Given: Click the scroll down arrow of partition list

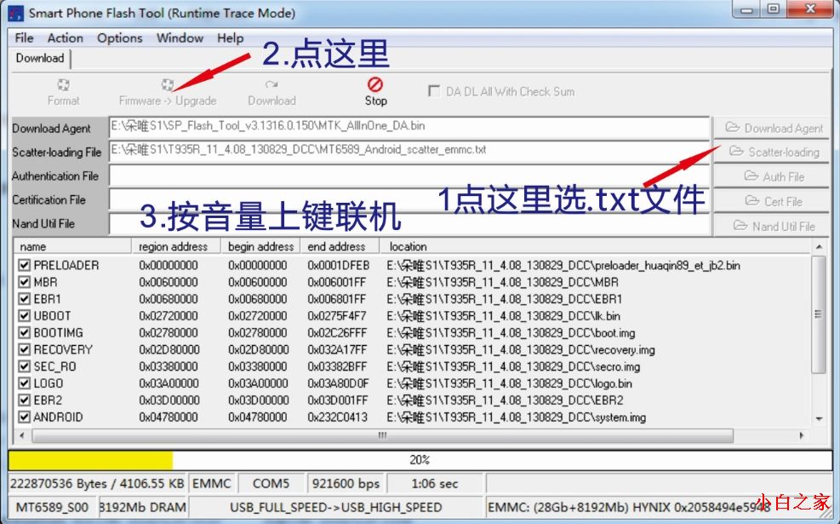Looking at the screenshot, I should click(819, 419).
